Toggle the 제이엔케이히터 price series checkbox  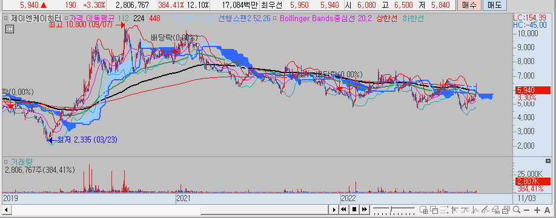[5, 18]
